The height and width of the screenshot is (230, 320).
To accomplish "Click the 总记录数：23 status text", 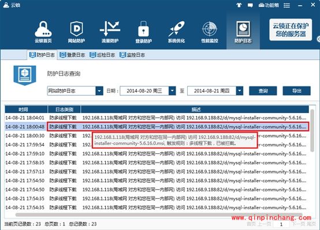I will tap(83, 224).
